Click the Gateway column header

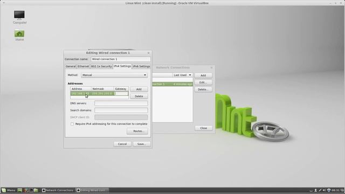[x=121, y=89]
